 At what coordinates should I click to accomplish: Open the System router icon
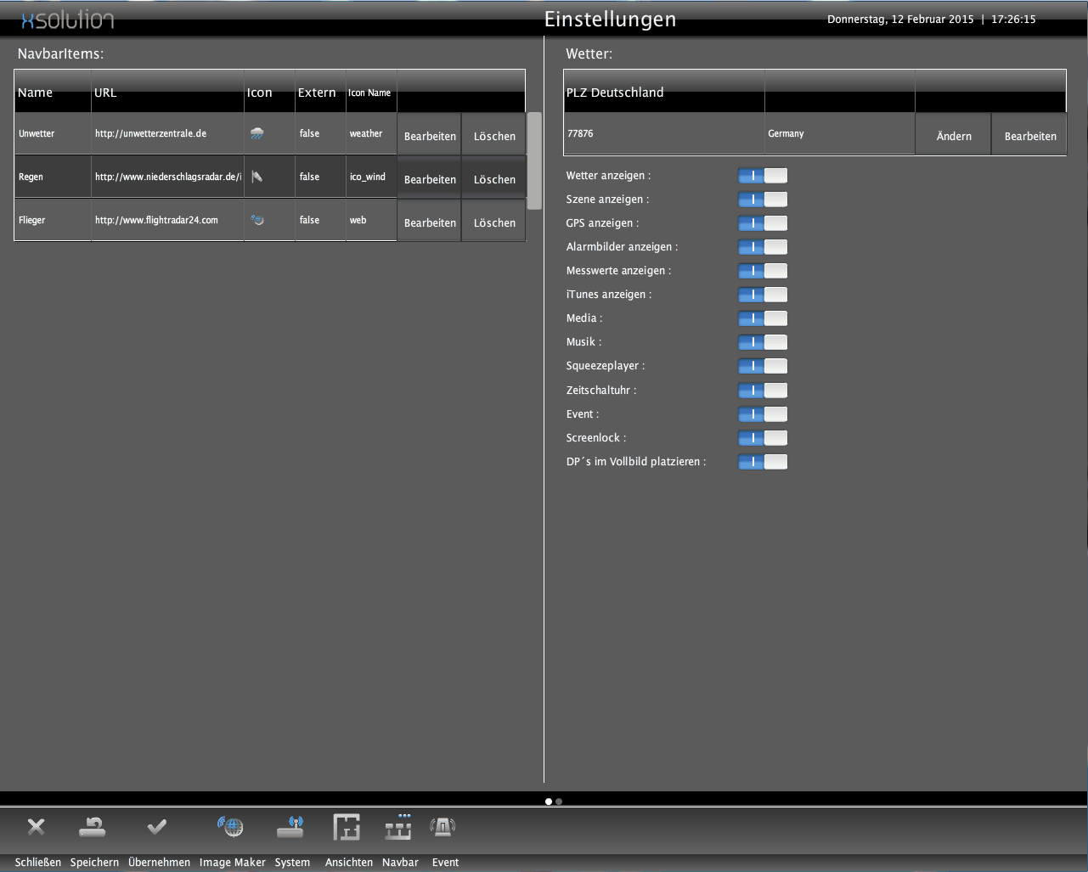(x=290, y=827)
